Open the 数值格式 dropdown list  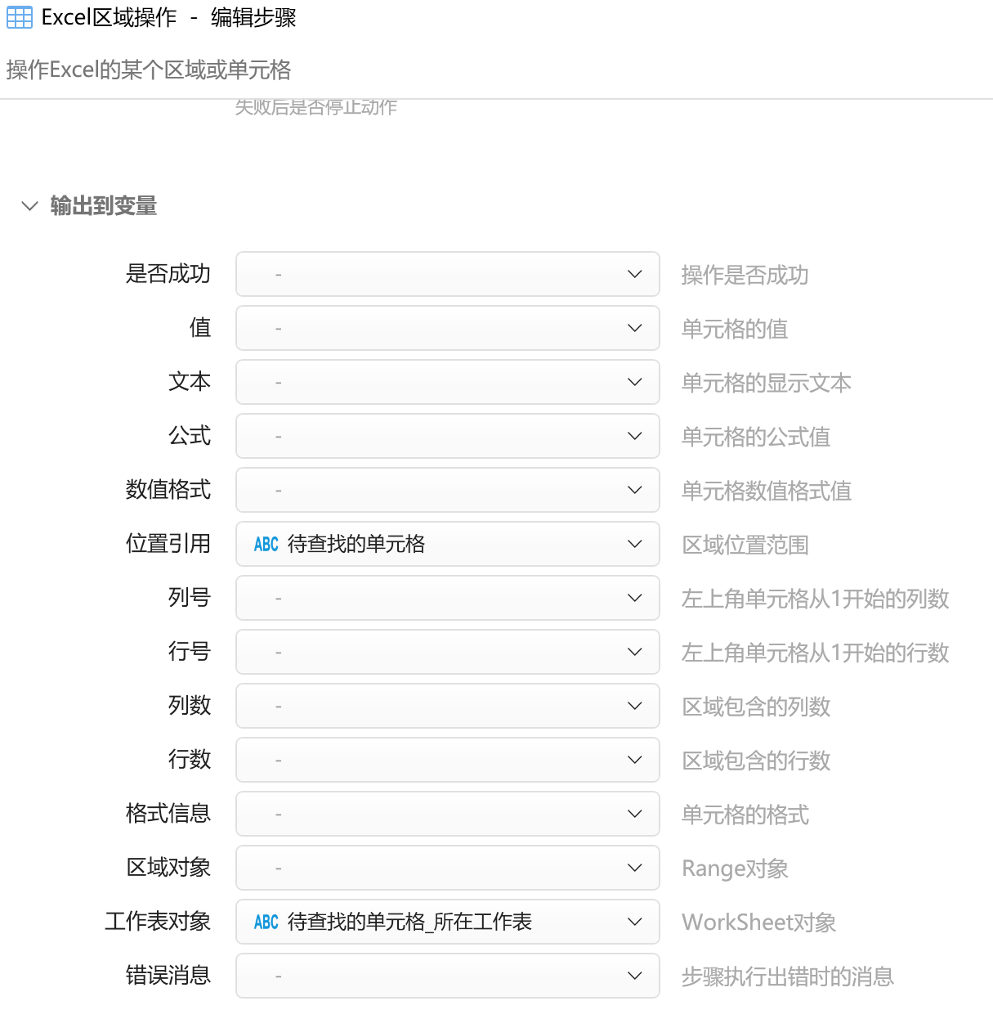447,490
